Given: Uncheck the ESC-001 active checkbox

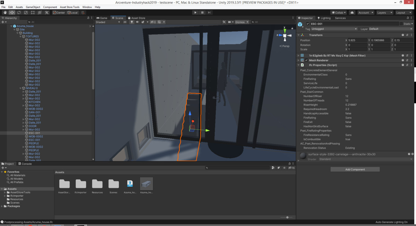Looking at the screenshot, I should click(x=308, y=24).
